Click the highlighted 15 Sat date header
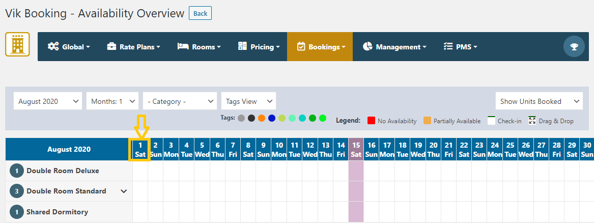The width and height of the screenshot is (594, 223). point(356,150)
